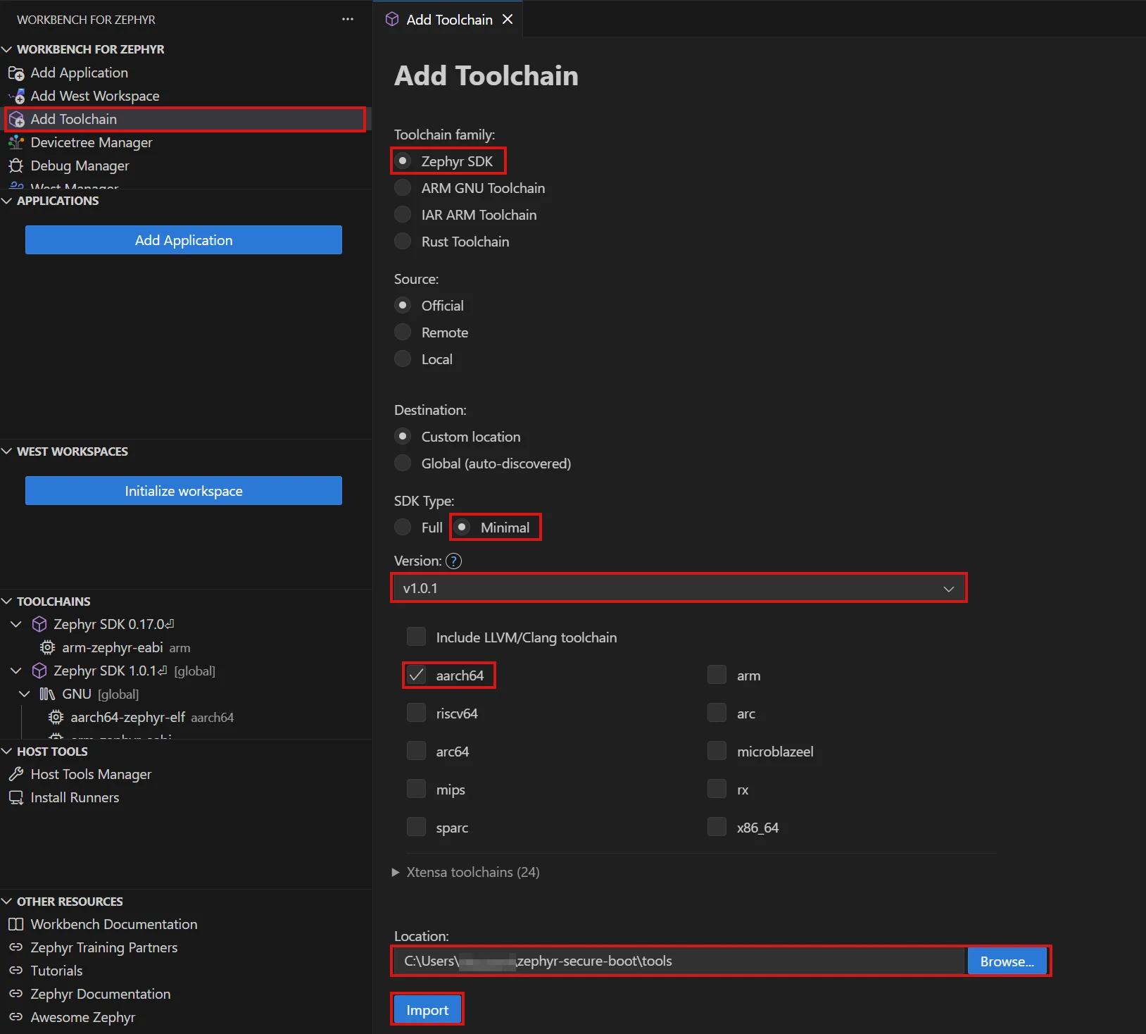
Task: Click the Zephyr SDK 1.0.1 package icon
Action: click(x=39, y=671)
